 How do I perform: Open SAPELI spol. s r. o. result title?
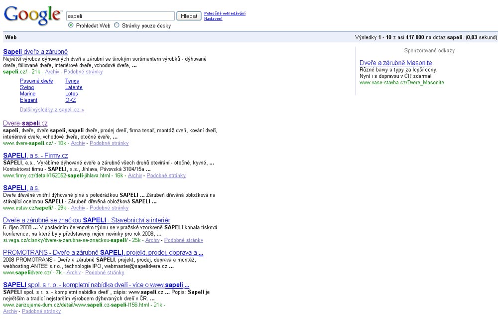coord(96,285)
